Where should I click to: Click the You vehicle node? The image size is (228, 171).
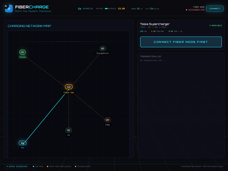pos(22,143)
